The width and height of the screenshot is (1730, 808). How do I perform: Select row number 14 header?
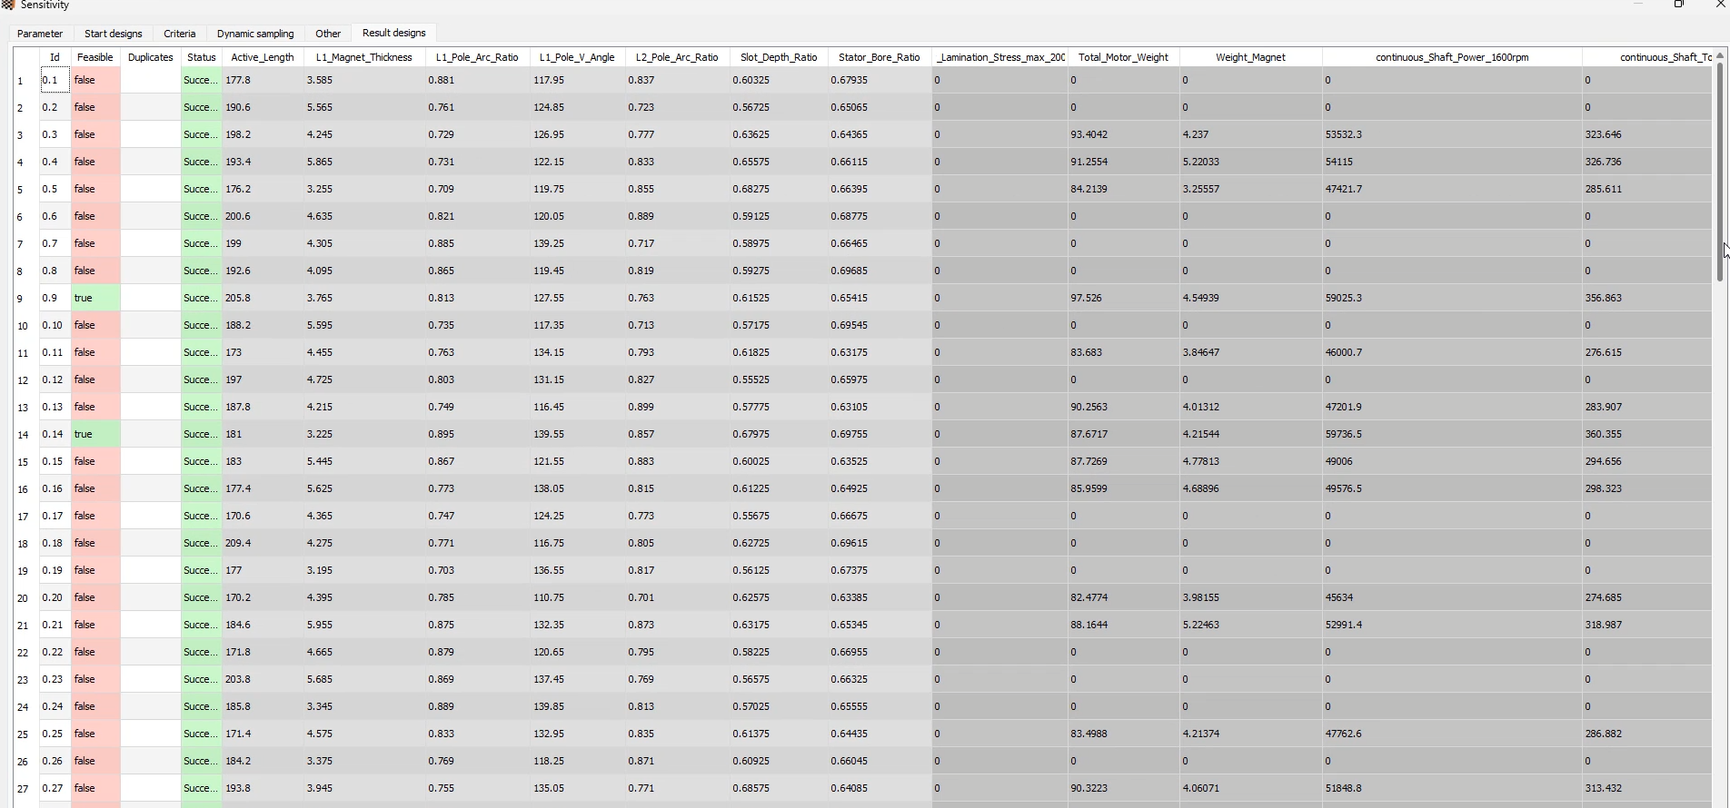coord(23,435)
